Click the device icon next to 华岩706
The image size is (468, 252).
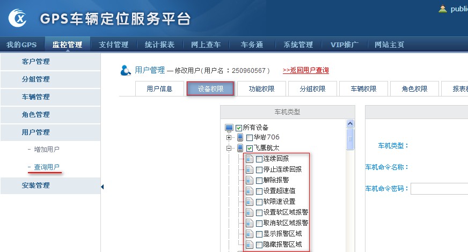click(240, 138)
